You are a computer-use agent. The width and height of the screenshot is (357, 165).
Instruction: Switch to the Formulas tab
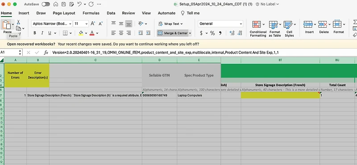[91, 13]
